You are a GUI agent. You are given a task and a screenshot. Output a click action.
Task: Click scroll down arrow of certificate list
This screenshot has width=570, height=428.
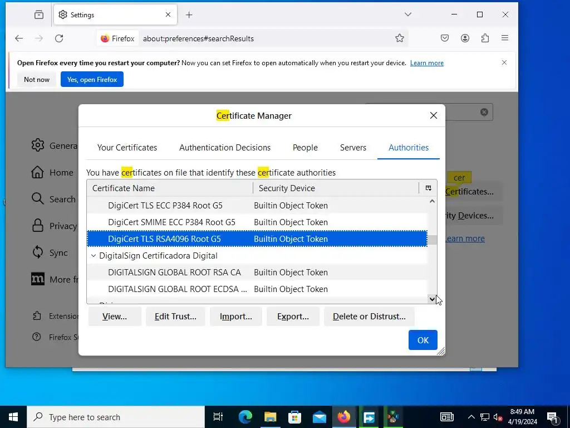pos(432,299)
